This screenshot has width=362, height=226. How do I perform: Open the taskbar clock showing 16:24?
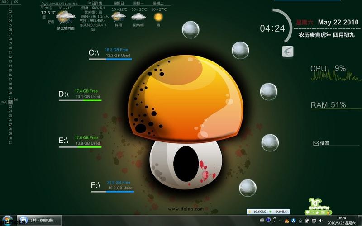point(342,221)
